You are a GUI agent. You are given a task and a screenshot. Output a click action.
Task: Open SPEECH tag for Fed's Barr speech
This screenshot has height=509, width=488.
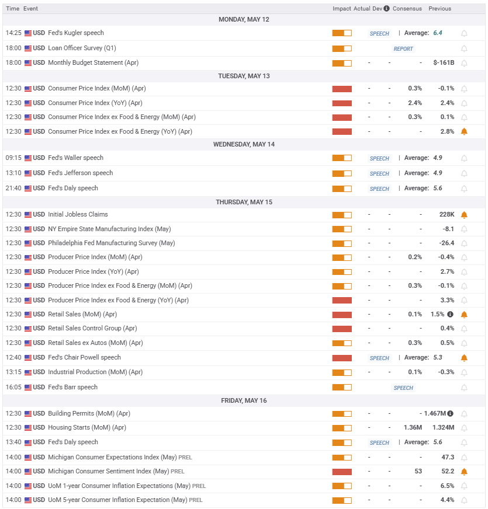(403, 388)
